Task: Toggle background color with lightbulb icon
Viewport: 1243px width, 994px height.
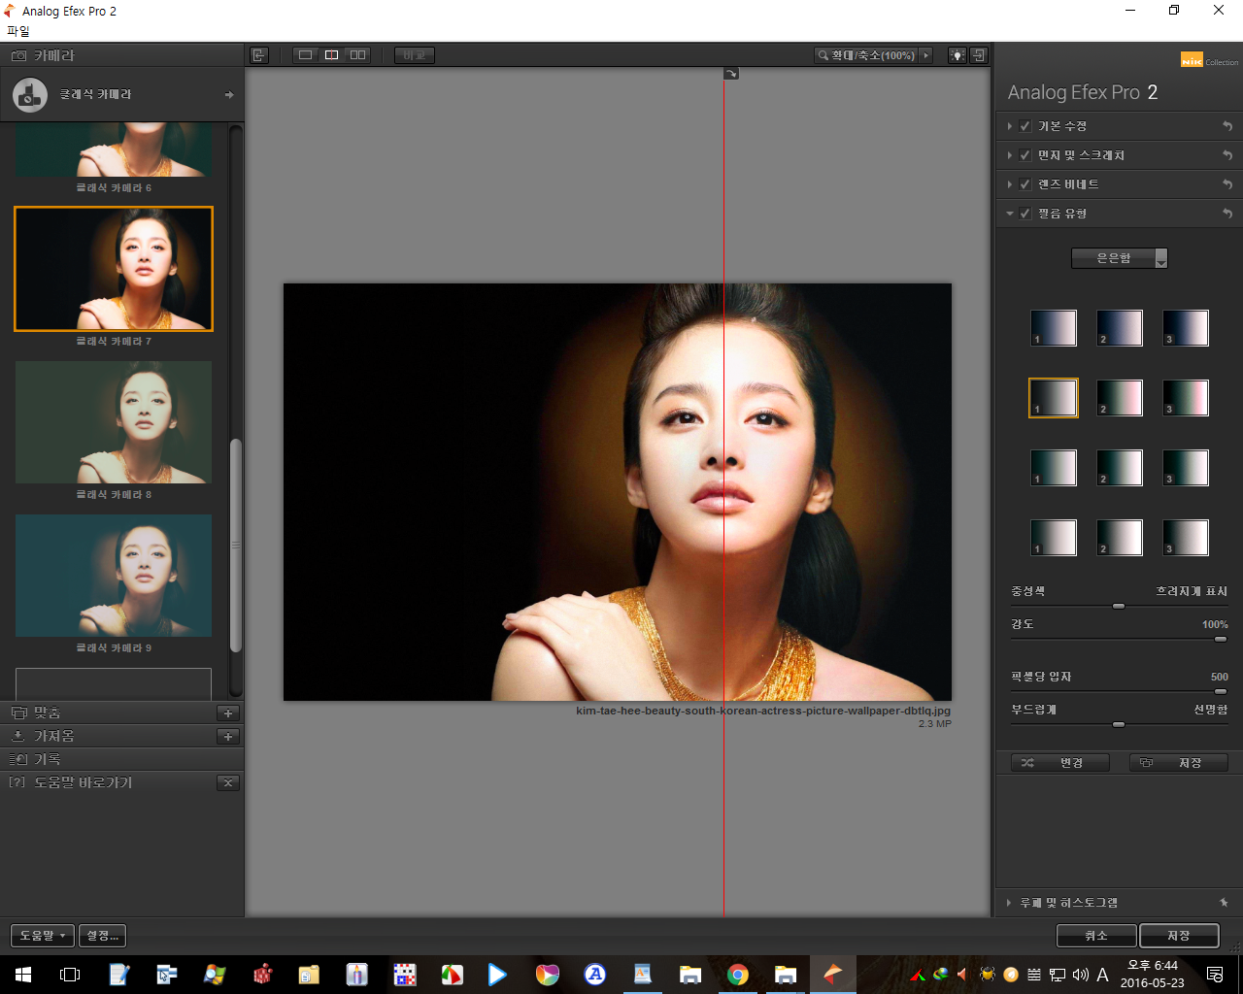Action: (x=957, y=55)
